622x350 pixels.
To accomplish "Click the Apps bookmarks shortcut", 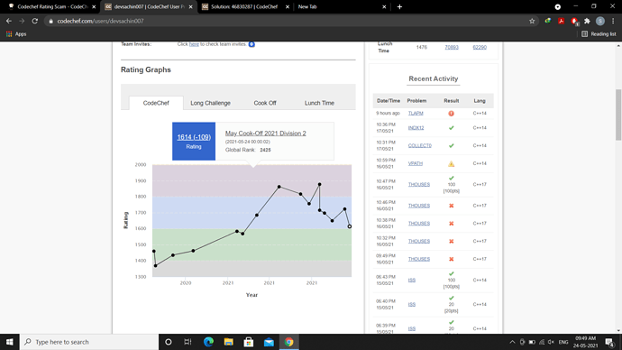I will (x=16, y=34).
